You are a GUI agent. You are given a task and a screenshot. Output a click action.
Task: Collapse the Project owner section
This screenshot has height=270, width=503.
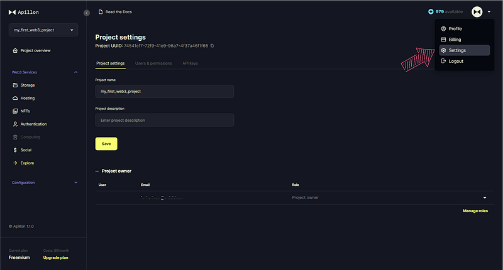click(x=97, y=171)
